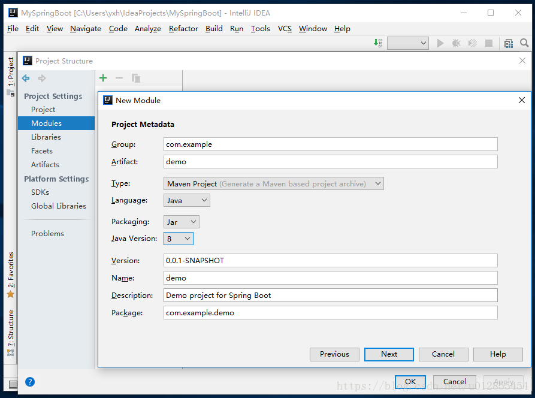Screen dimensions: 535x398
Task: Open the Navigate menu
Action: point(86,29)
